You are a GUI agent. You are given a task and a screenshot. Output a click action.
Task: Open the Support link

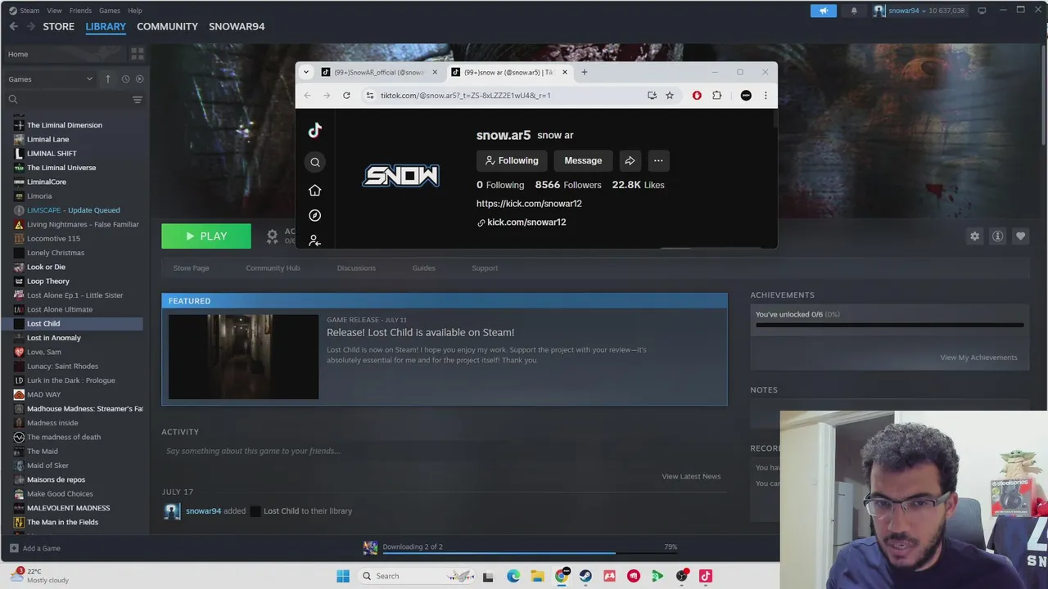pyautogui.click(x=485, y=268)
